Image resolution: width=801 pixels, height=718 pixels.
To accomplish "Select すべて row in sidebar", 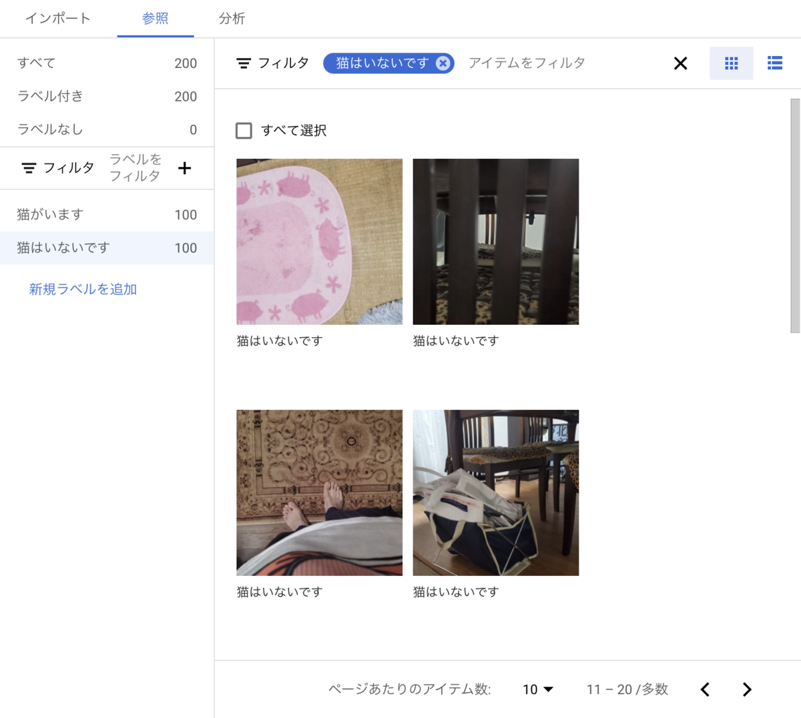I will (x=107, y=63).
